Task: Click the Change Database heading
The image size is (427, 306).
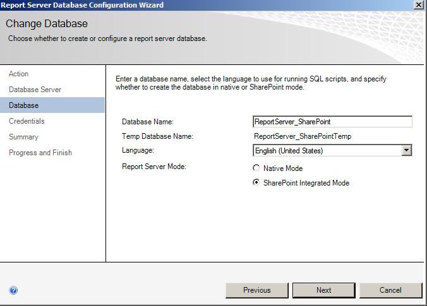Action: tap(47, 24)
